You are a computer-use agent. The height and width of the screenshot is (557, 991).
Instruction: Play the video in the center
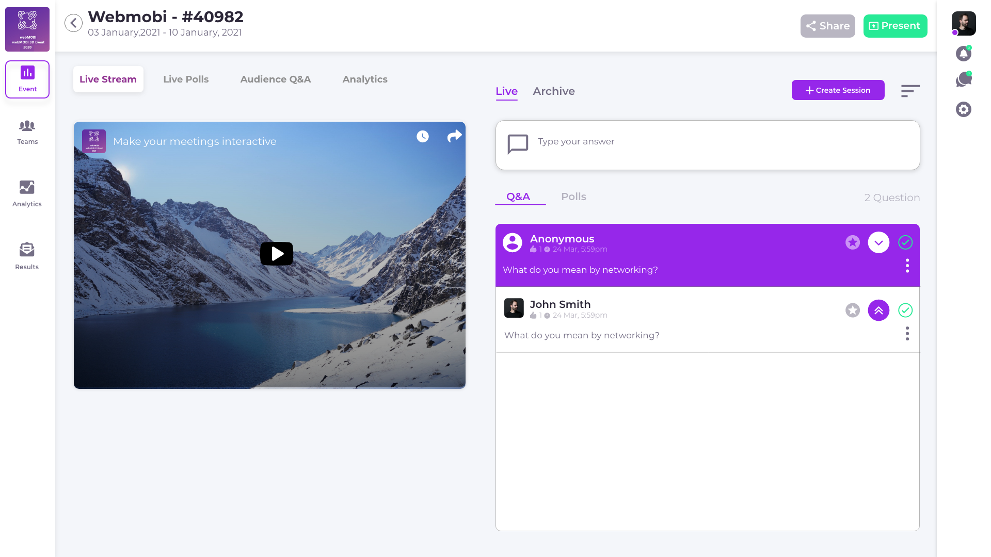[x=277, y=254]
